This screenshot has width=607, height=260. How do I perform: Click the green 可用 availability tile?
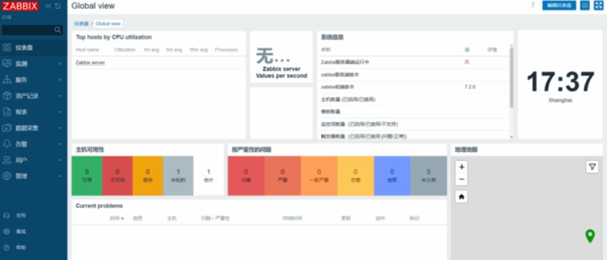[87, 176]
